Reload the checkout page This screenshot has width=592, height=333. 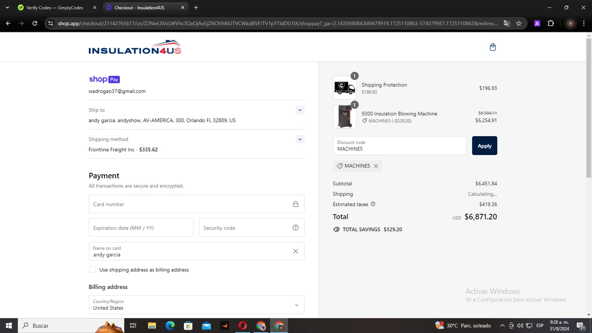click(35, 23)
